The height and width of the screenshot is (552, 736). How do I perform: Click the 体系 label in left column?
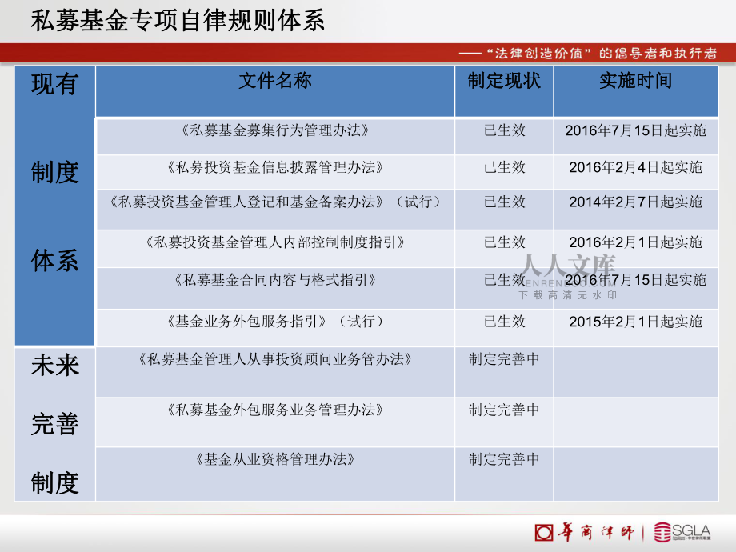(54, 261)
